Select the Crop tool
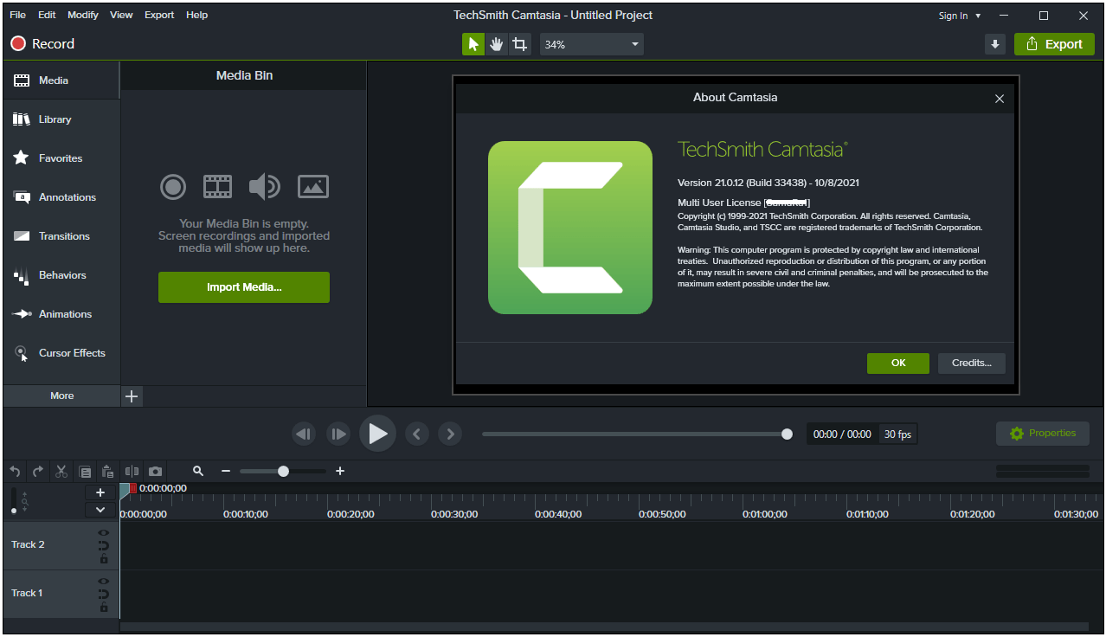Viewport: 1106px width, 637px height. (519, 44)
